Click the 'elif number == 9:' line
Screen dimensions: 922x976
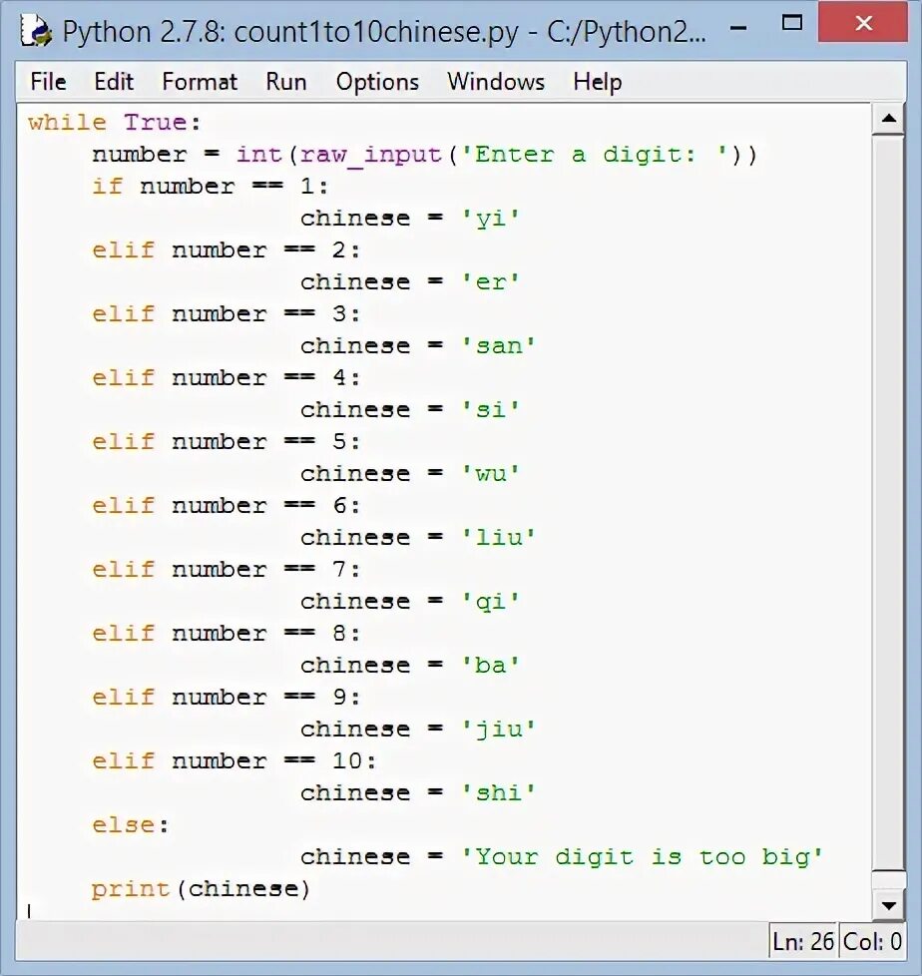(226, 697)
